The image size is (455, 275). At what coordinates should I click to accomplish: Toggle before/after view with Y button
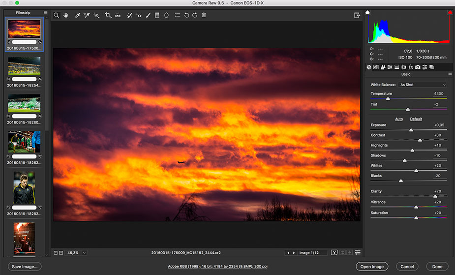click(x=334, y=253)
